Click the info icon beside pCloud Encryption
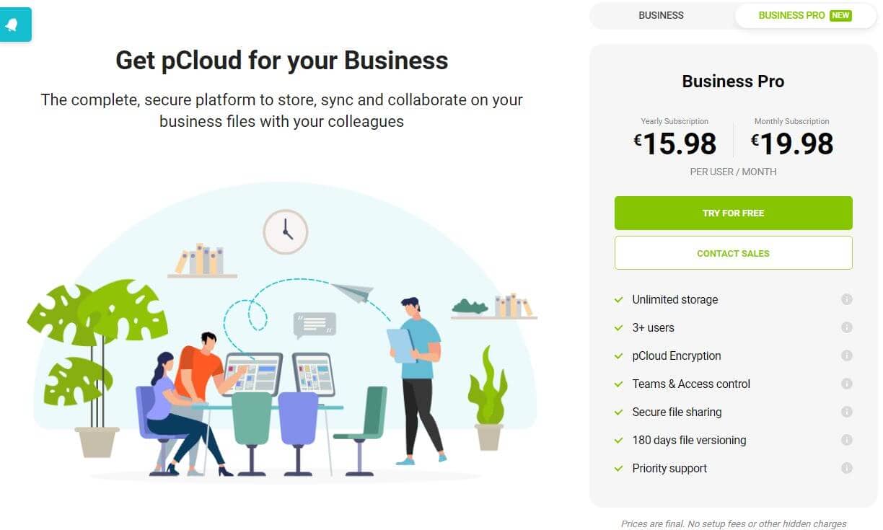This screenshot has height=530, width=883. (x=848, y=355)
